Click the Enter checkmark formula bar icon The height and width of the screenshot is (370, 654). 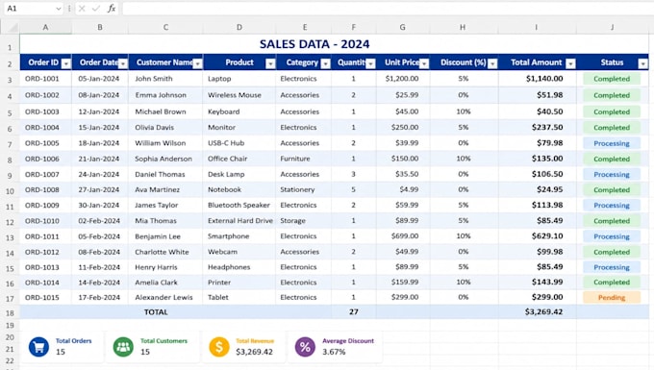click(96, 9)
